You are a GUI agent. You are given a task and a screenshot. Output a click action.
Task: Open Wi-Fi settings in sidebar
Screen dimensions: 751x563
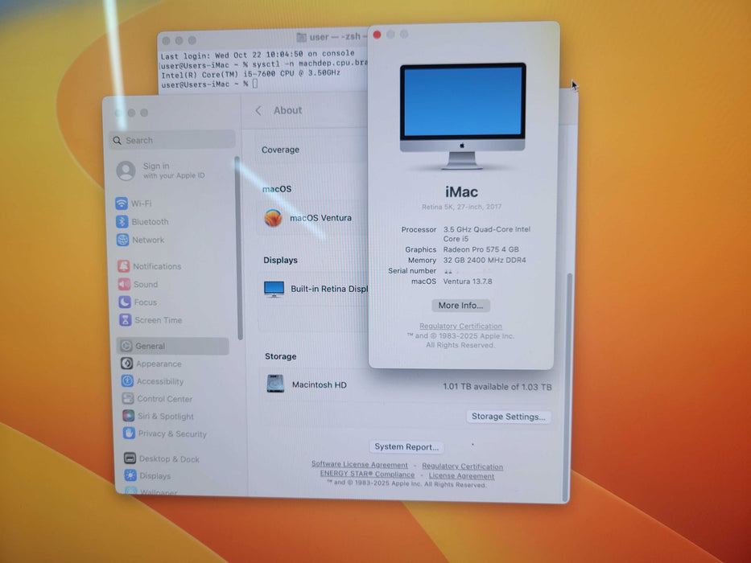tap(141, 203)
